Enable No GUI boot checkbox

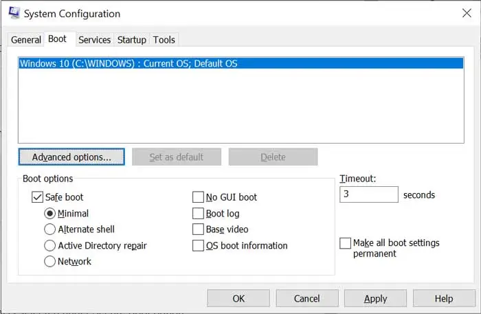point(199,197)
